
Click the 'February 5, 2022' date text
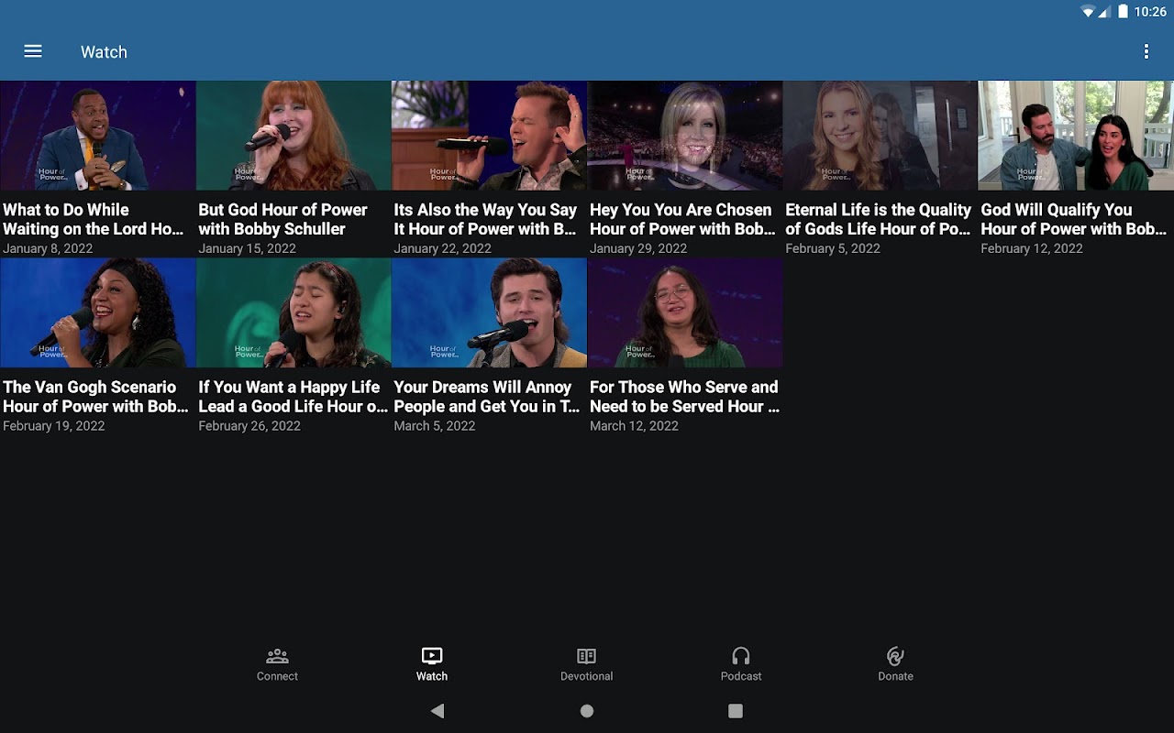(833, 248)
